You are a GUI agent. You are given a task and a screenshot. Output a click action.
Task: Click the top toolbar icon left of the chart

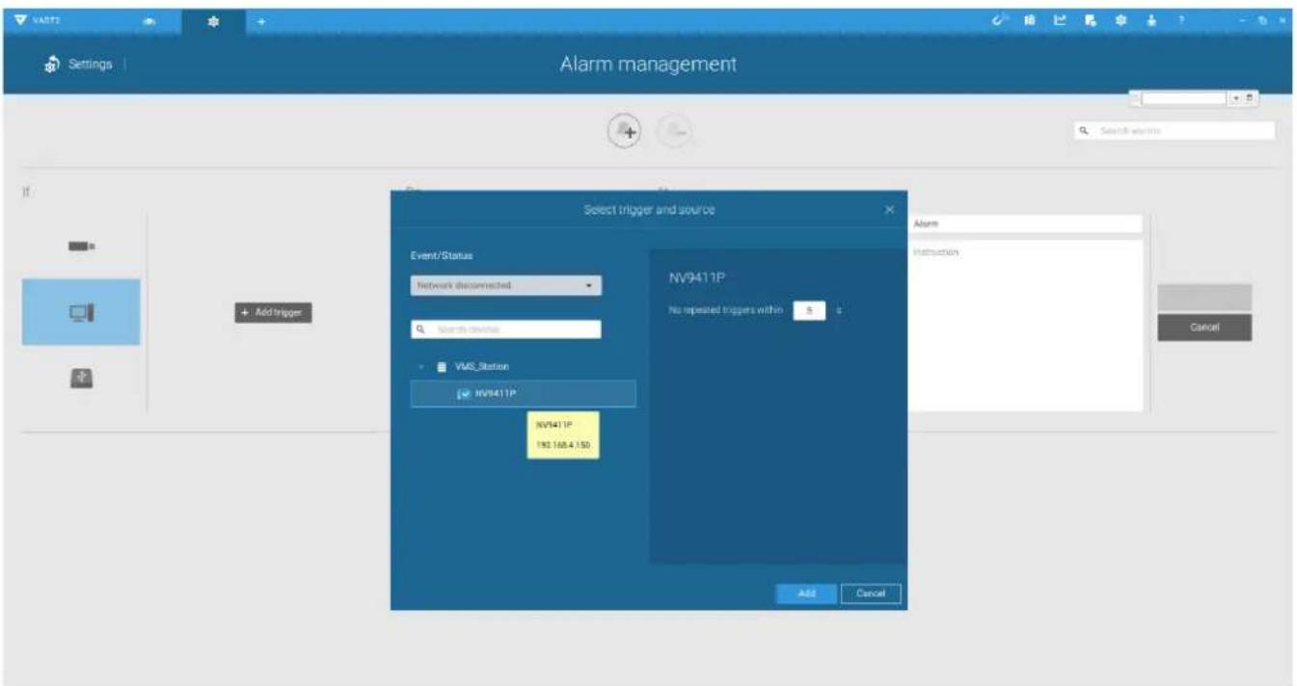click(x=1029, y=20)
